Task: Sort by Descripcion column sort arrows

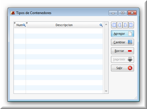Action: (x=27, y=23)
